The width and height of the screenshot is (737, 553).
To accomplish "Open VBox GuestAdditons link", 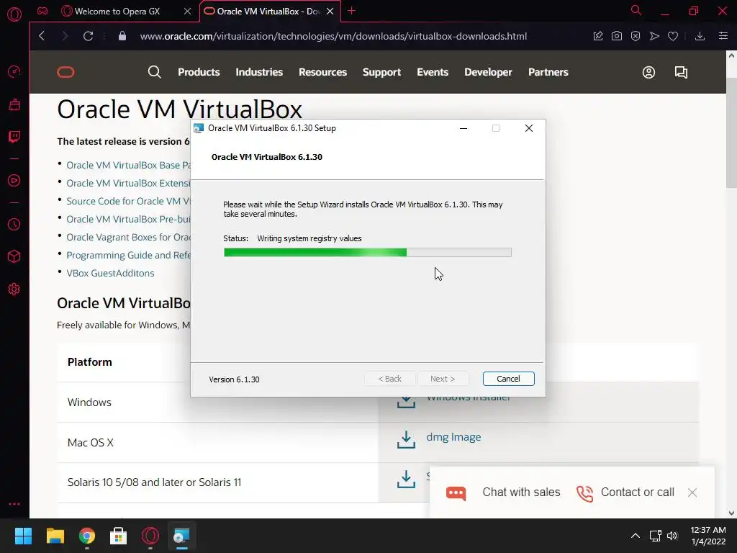I will coord(110,273).
